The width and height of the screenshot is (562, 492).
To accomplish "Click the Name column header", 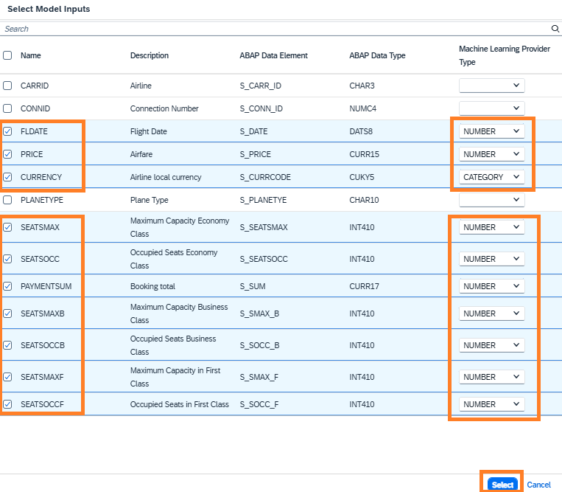I will 31,55.
